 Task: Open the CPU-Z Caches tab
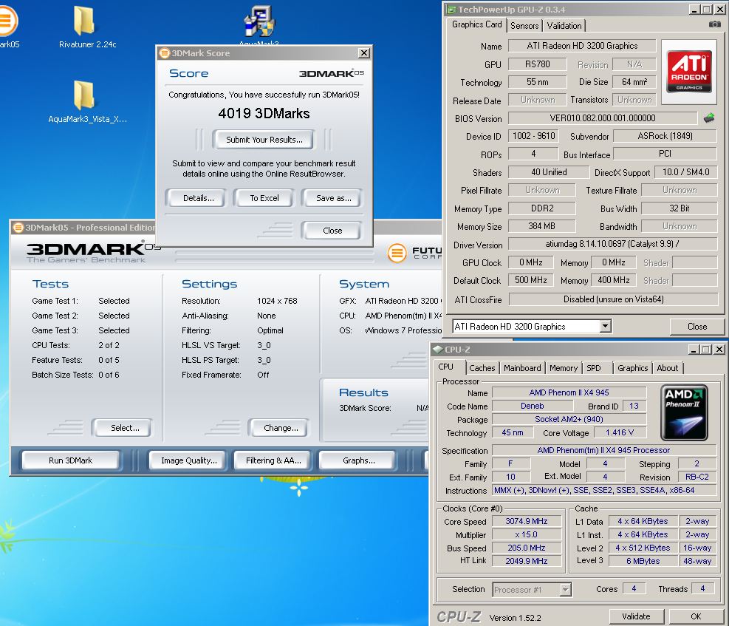tap(482, 368)
